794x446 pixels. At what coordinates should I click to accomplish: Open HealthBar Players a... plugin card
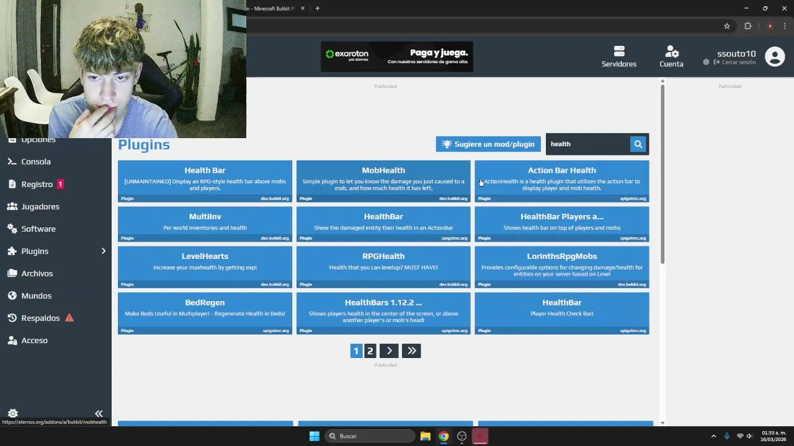[562, 224]
